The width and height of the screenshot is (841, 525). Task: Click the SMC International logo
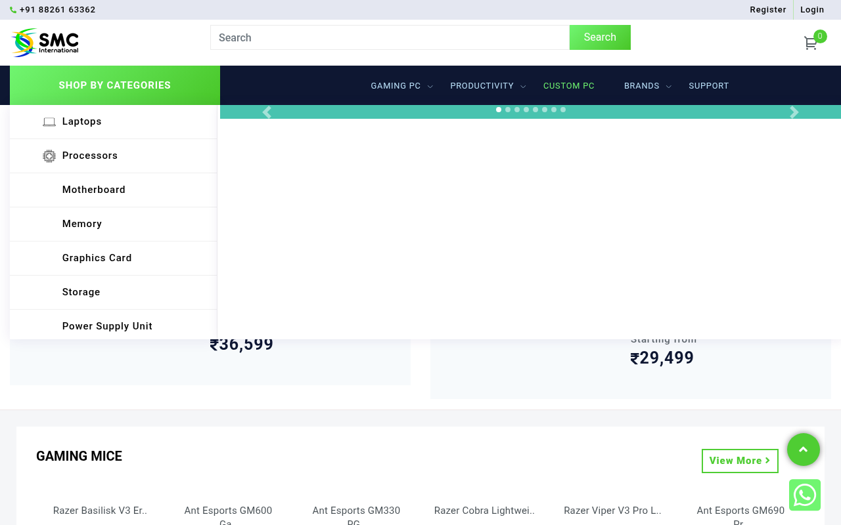[45, 43]
